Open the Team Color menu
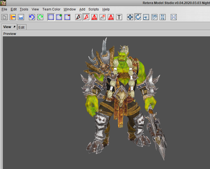Viewport: 210px width, 169px height. point(52,9)
